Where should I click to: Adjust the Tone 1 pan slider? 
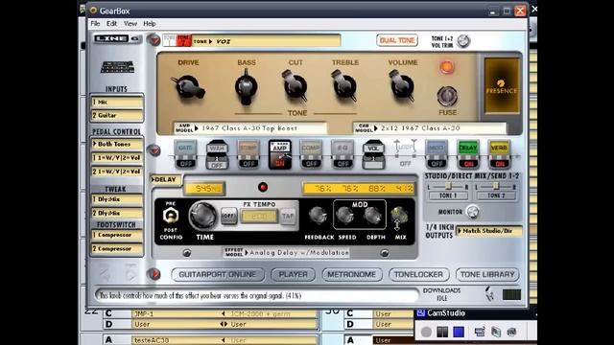[448, 187]
